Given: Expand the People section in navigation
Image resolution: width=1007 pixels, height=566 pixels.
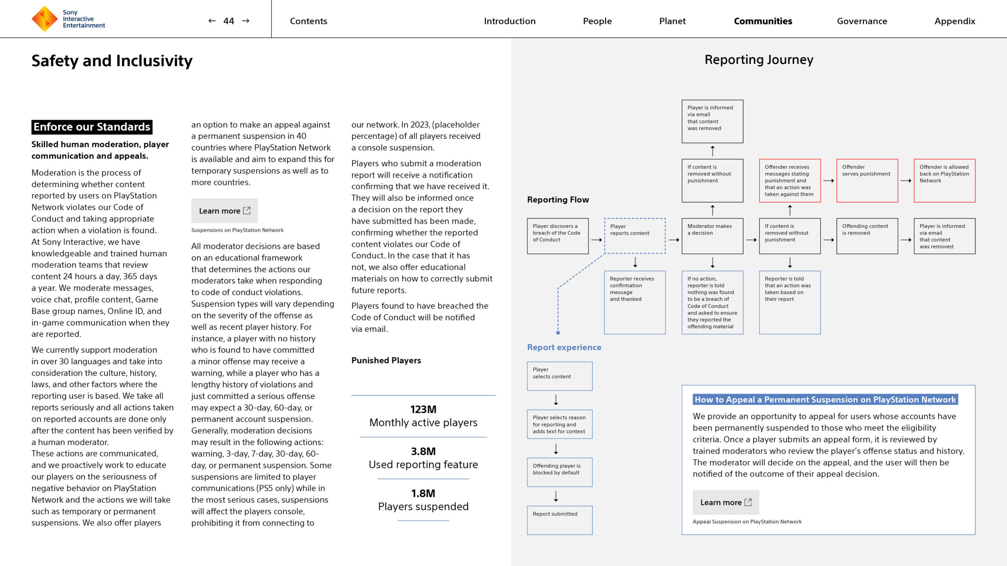Looking at the screenshot, I should point(597,20).
